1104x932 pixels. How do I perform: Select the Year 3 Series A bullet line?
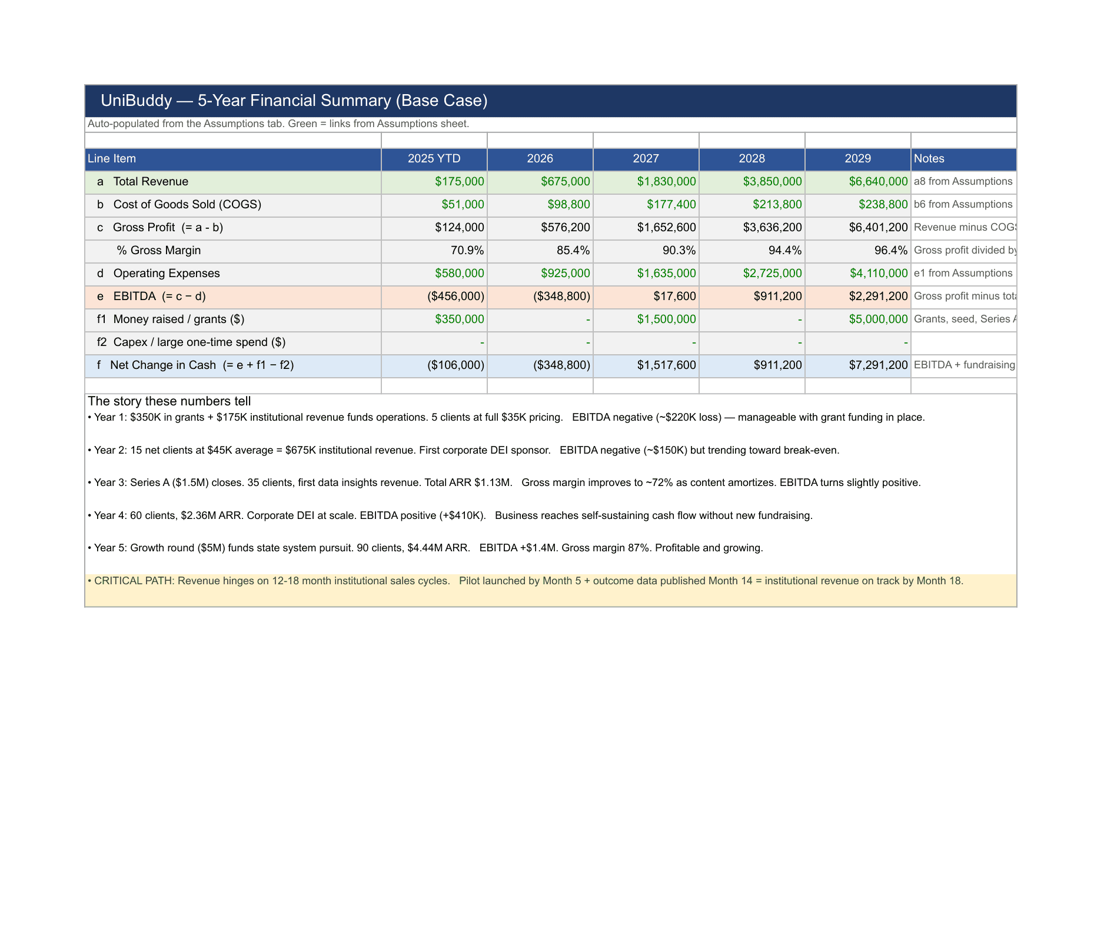tap(504, 483)
